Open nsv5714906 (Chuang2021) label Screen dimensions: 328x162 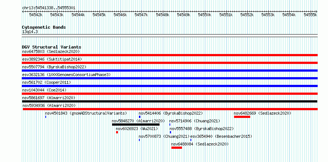pos(195,121)
